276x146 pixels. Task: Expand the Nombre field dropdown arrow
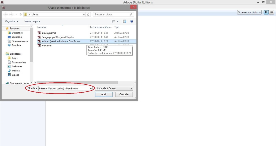click(91, 88)
